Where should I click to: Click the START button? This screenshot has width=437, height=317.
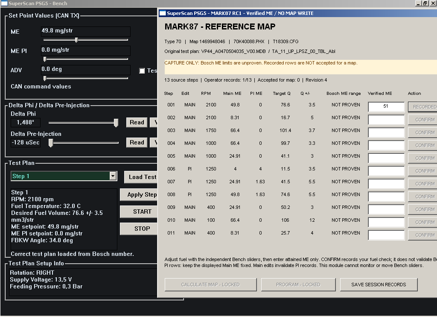click(x=139, y=211)
